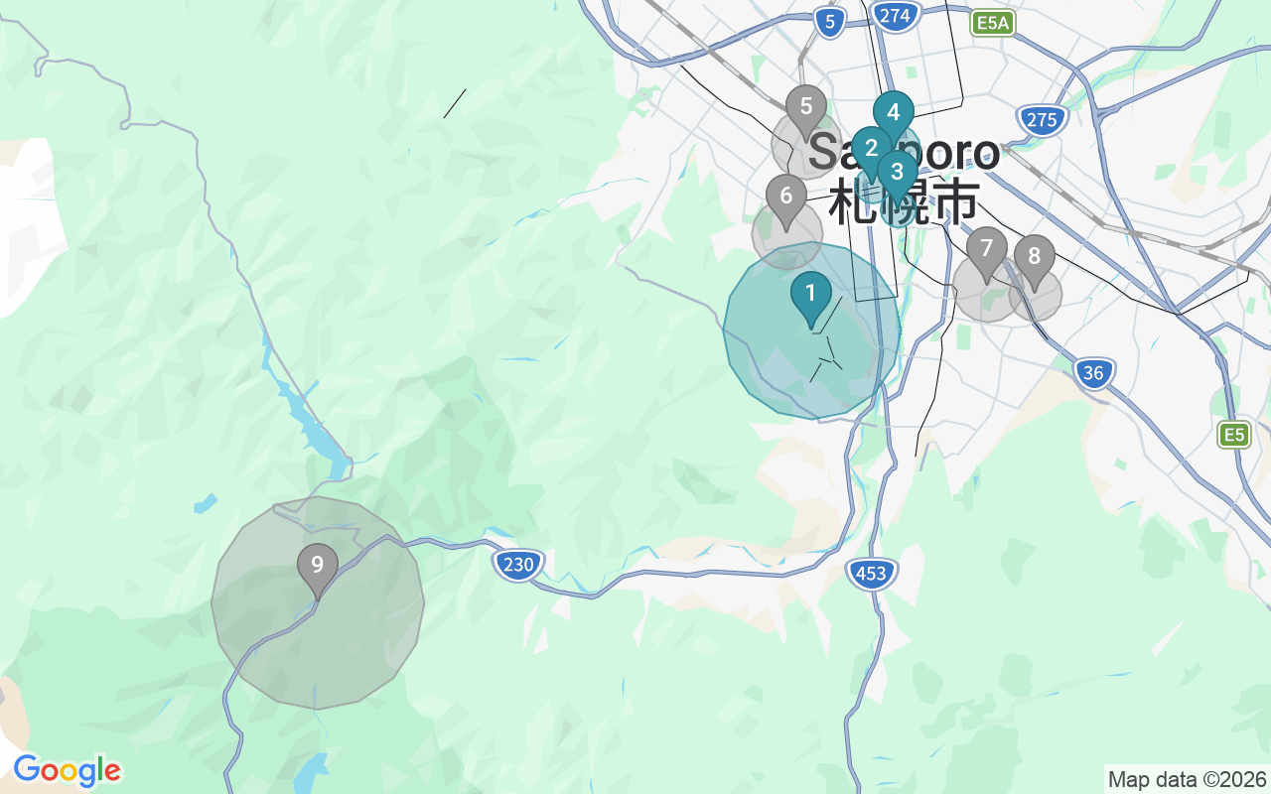Click the Map data ©2026 attribution
Screen dimensions: 1271x794
1188,779
